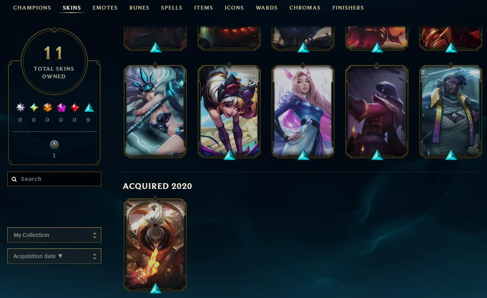The width and height of the screenshot is (487, 298).
Task: Click the Ultimate tier white gem icon
Action: coord(20,108)
